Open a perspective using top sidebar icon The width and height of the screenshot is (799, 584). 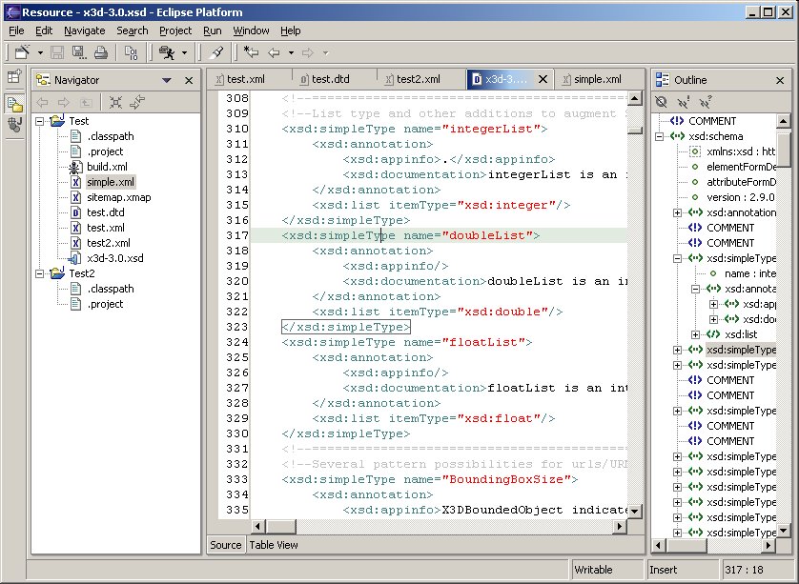pyautogui.click(x=14, y=77)
